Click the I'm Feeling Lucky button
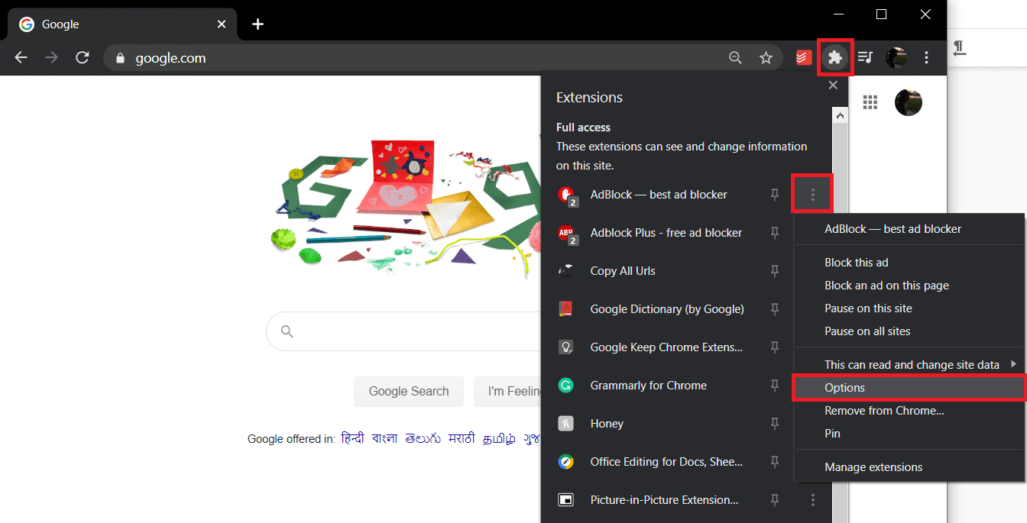Screen dimensions: 1027x523 click(x=507, y=391)
